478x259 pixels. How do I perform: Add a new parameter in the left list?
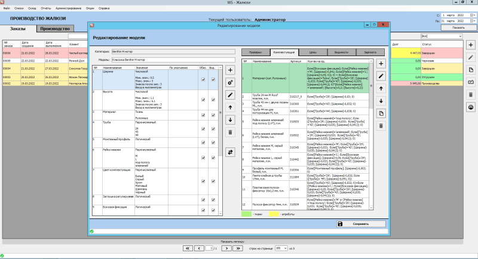pos(231,70)
